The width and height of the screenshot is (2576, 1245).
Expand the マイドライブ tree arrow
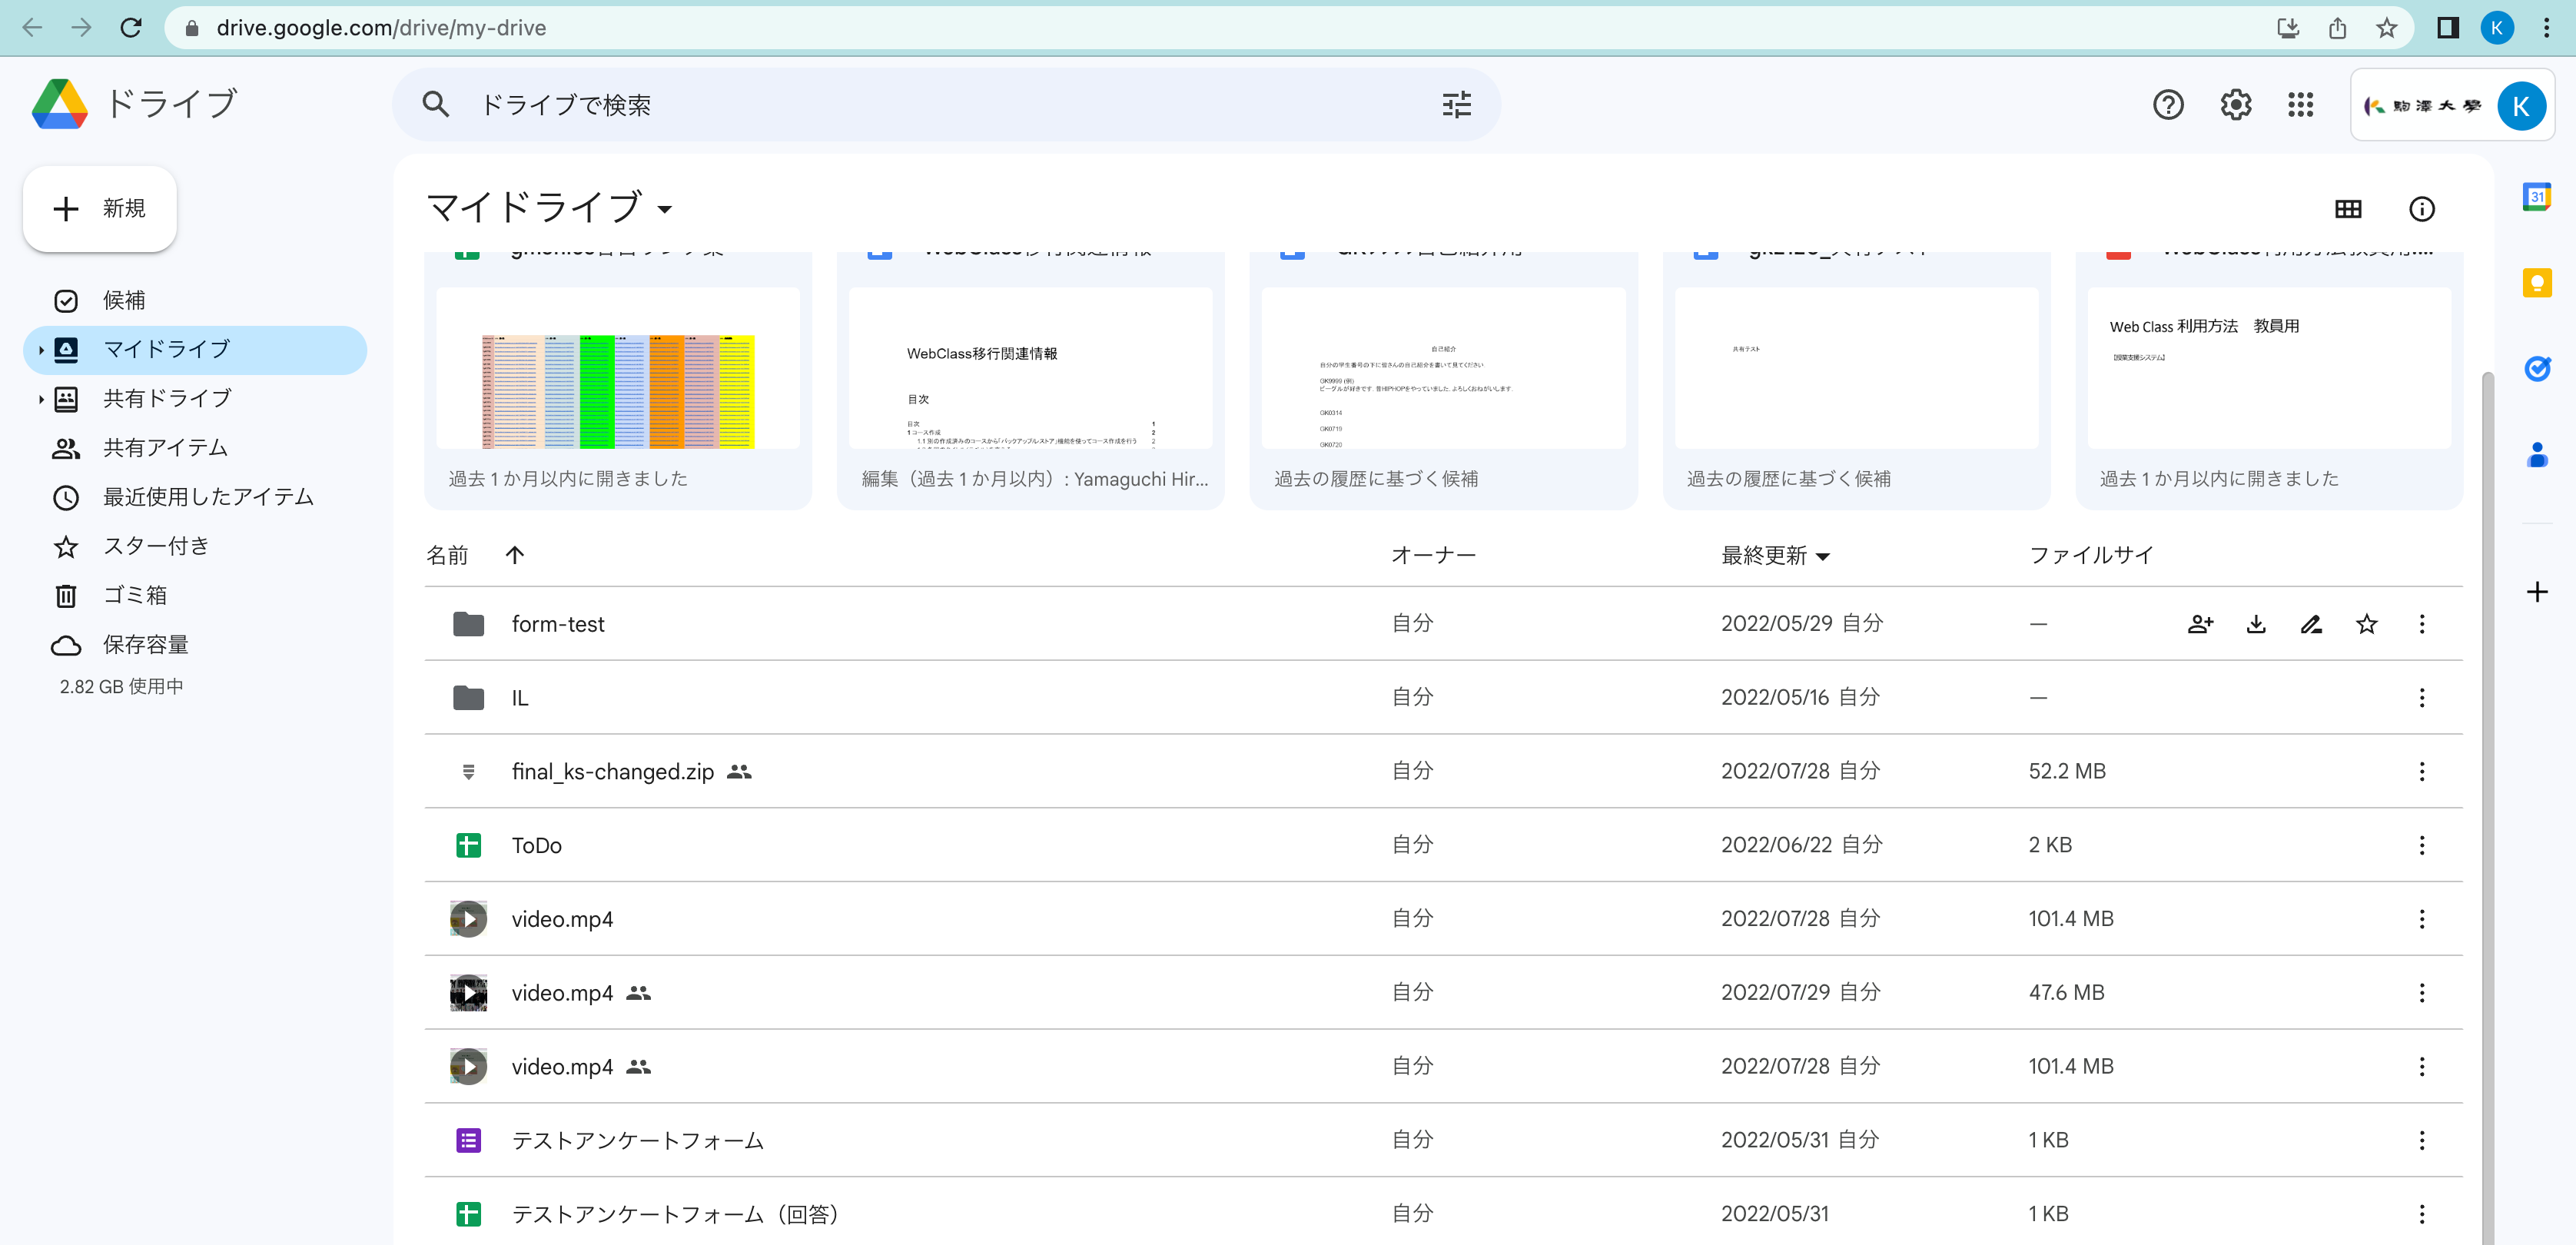click(x=40, y=350)
